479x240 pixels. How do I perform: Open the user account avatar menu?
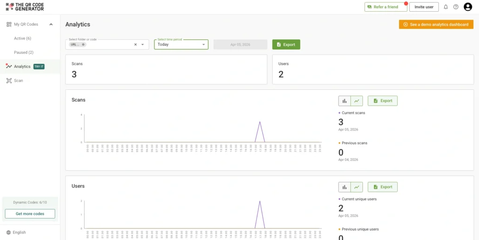point(468,7)
